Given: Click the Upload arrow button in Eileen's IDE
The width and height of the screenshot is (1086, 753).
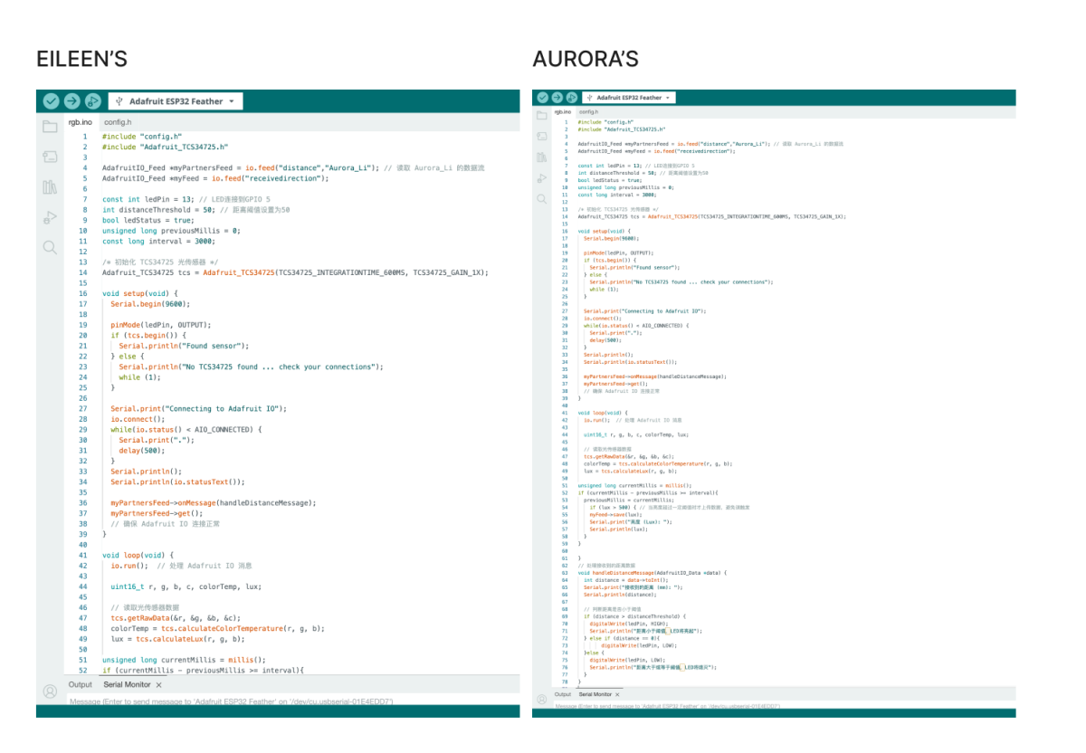Looking at the screenshot, I should point(72,101).
